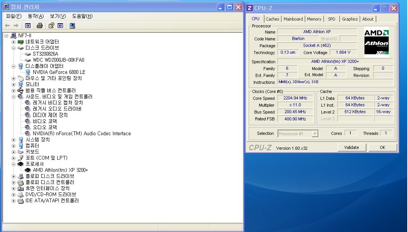Click the Code Name value "Barton"

pyautogui.click(x=298, y=39)
